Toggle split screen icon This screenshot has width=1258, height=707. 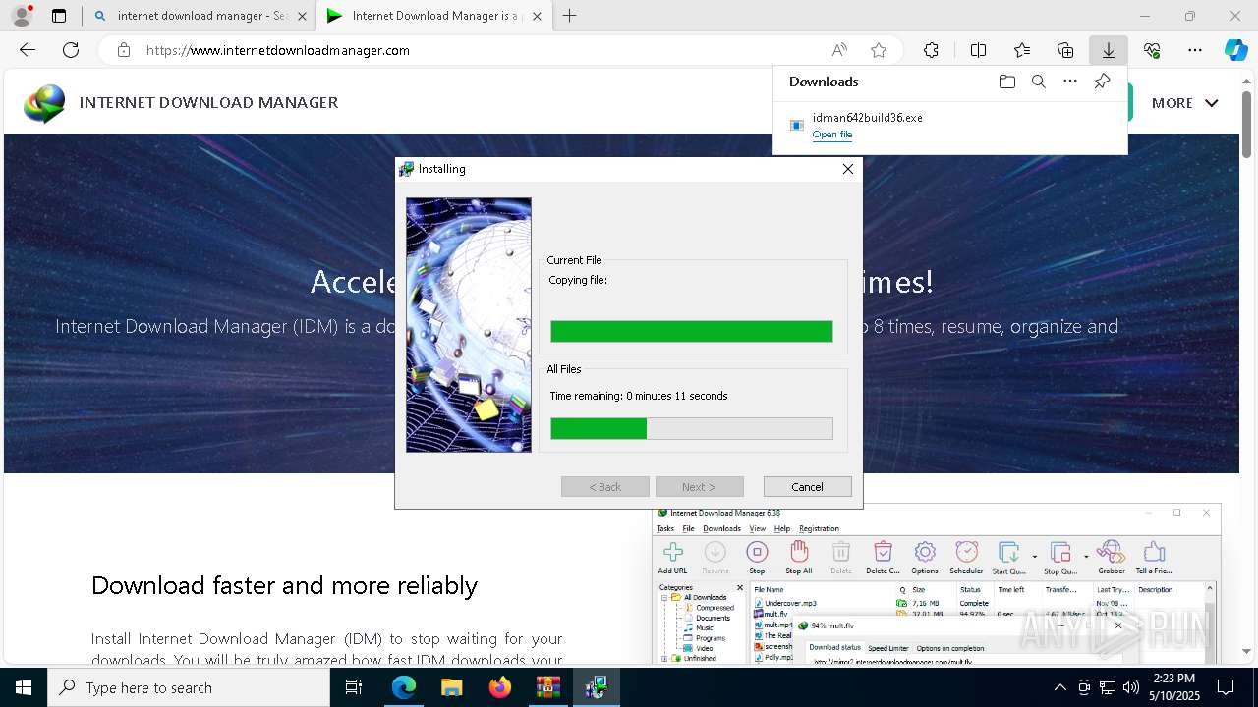(978, 50)
